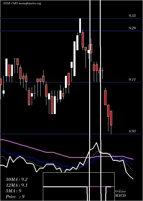Click the NYSE VMO munafasutra.org title
Viewport: 143px width, 201px height.
(x=22, y=3)
